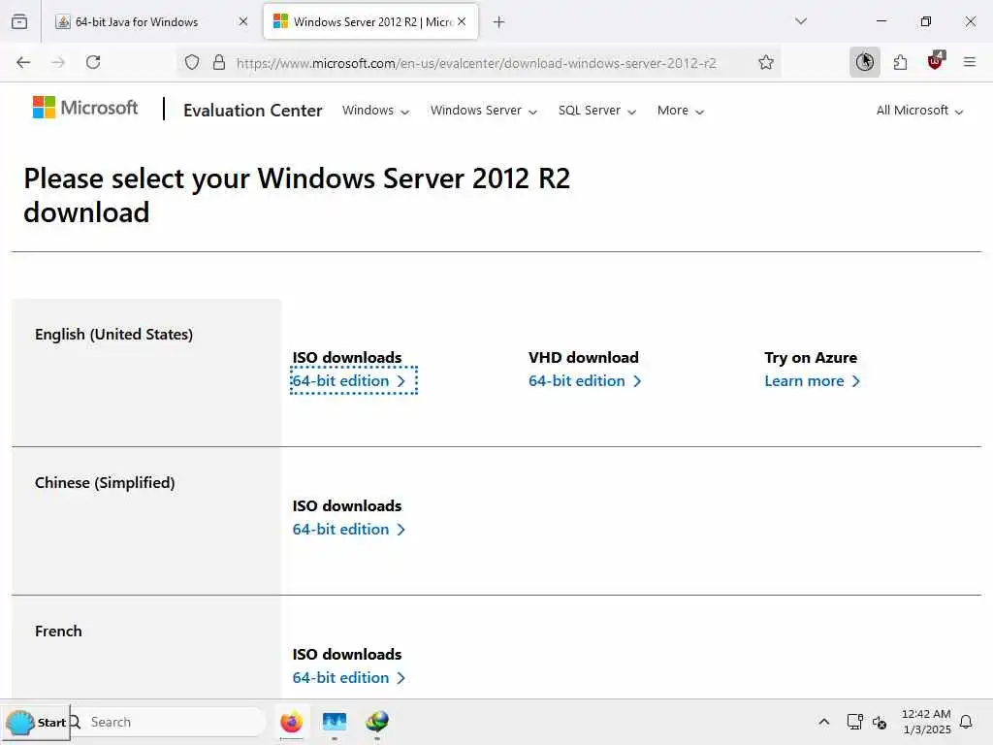Viewport: 993px width, 745px height.
Task: Click the VHD download heading
Action: pyautogui.click(x=583, y=357)
